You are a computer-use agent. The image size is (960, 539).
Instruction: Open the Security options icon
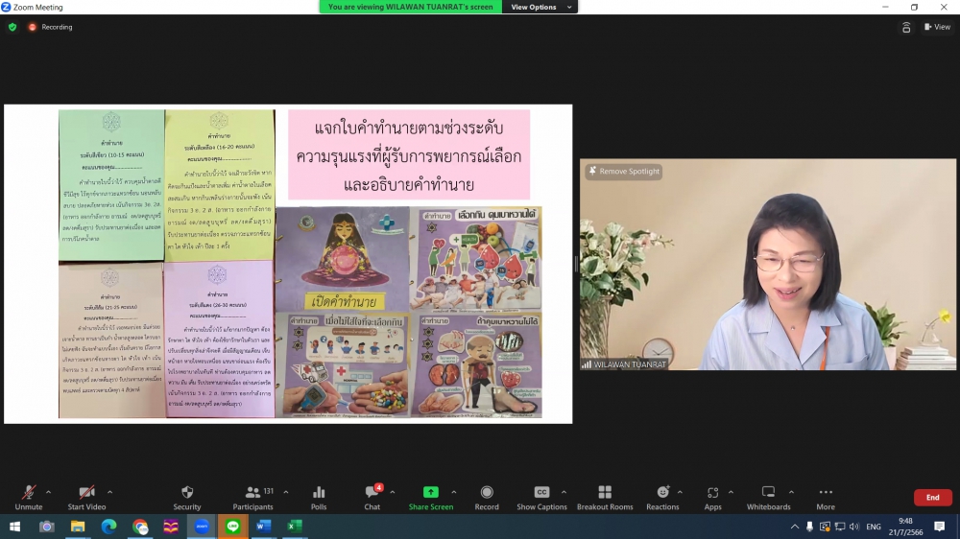[x=187, y=495]
